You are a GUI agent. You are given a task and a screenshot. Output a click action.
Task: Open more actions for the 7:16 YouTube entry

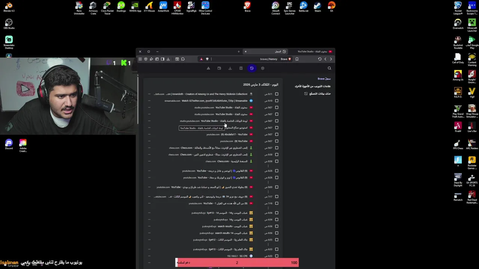[149, 204]
